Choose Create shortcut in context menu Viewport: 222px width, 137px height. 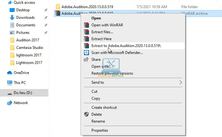tap(104, 108)
